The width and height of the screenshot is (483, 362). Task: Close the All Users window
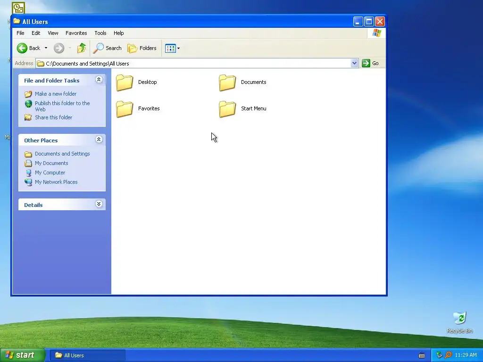coord(380,22)
